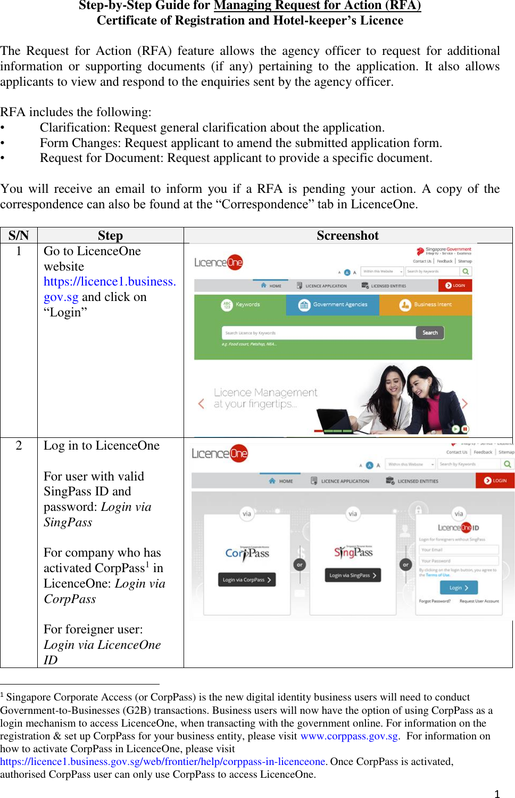Select the ABC Keywords search icon
This screenshot has width=515, height=798.
coord(227,304)
